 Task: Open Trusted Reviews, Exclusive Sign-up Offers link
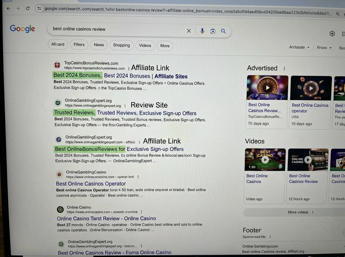(125, 113)
